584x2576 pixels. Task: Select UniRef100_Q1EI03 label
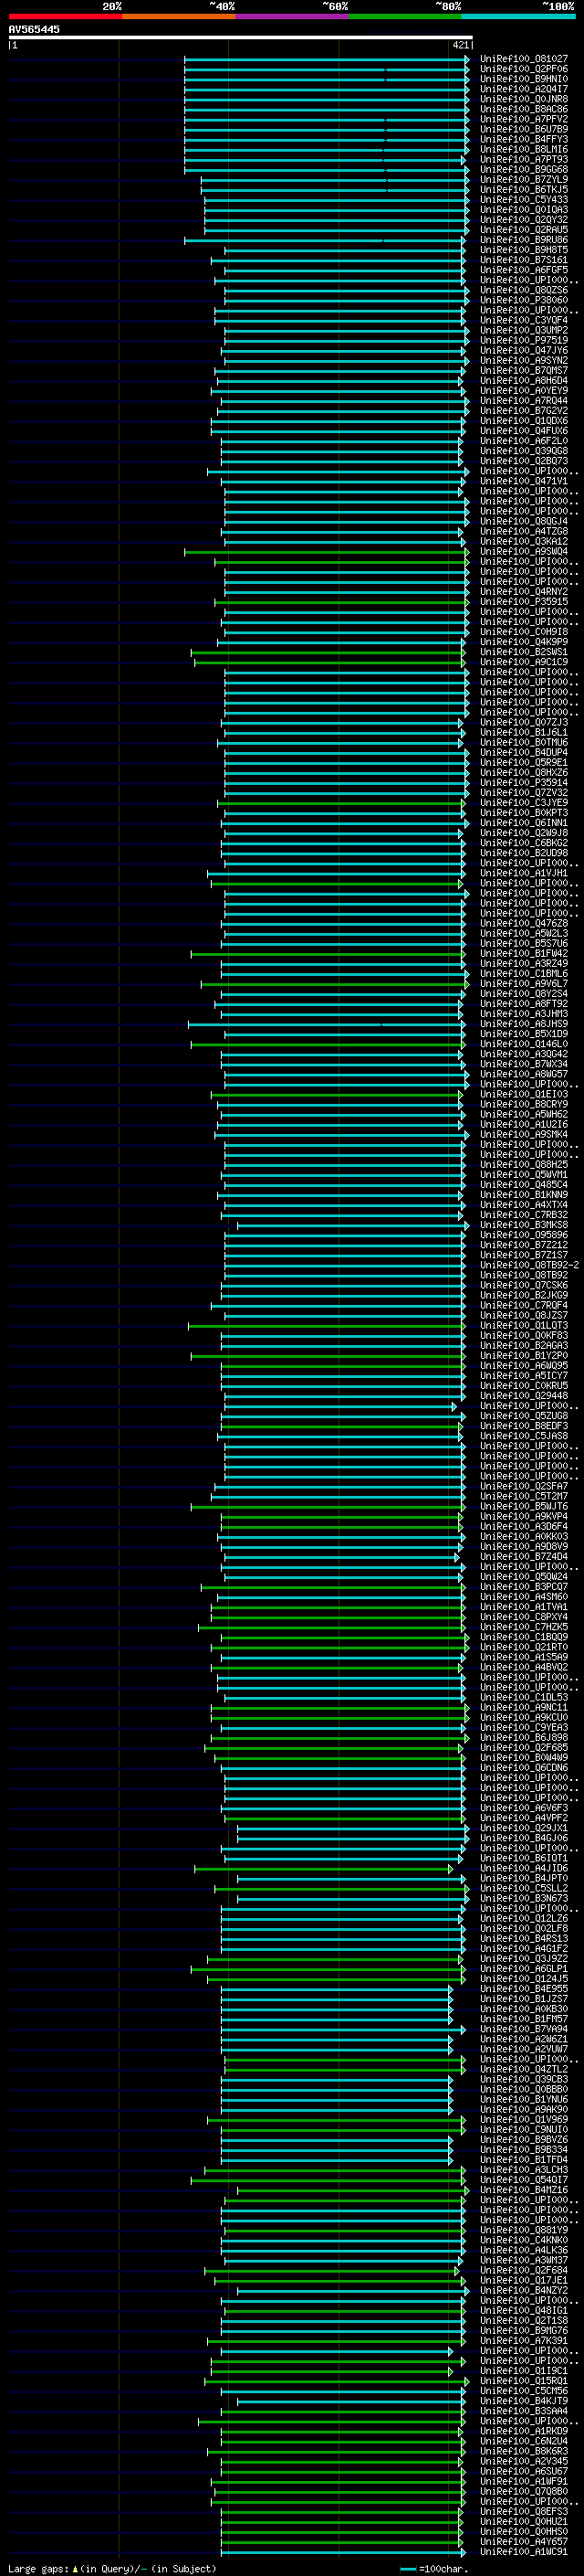[524, 1094]
